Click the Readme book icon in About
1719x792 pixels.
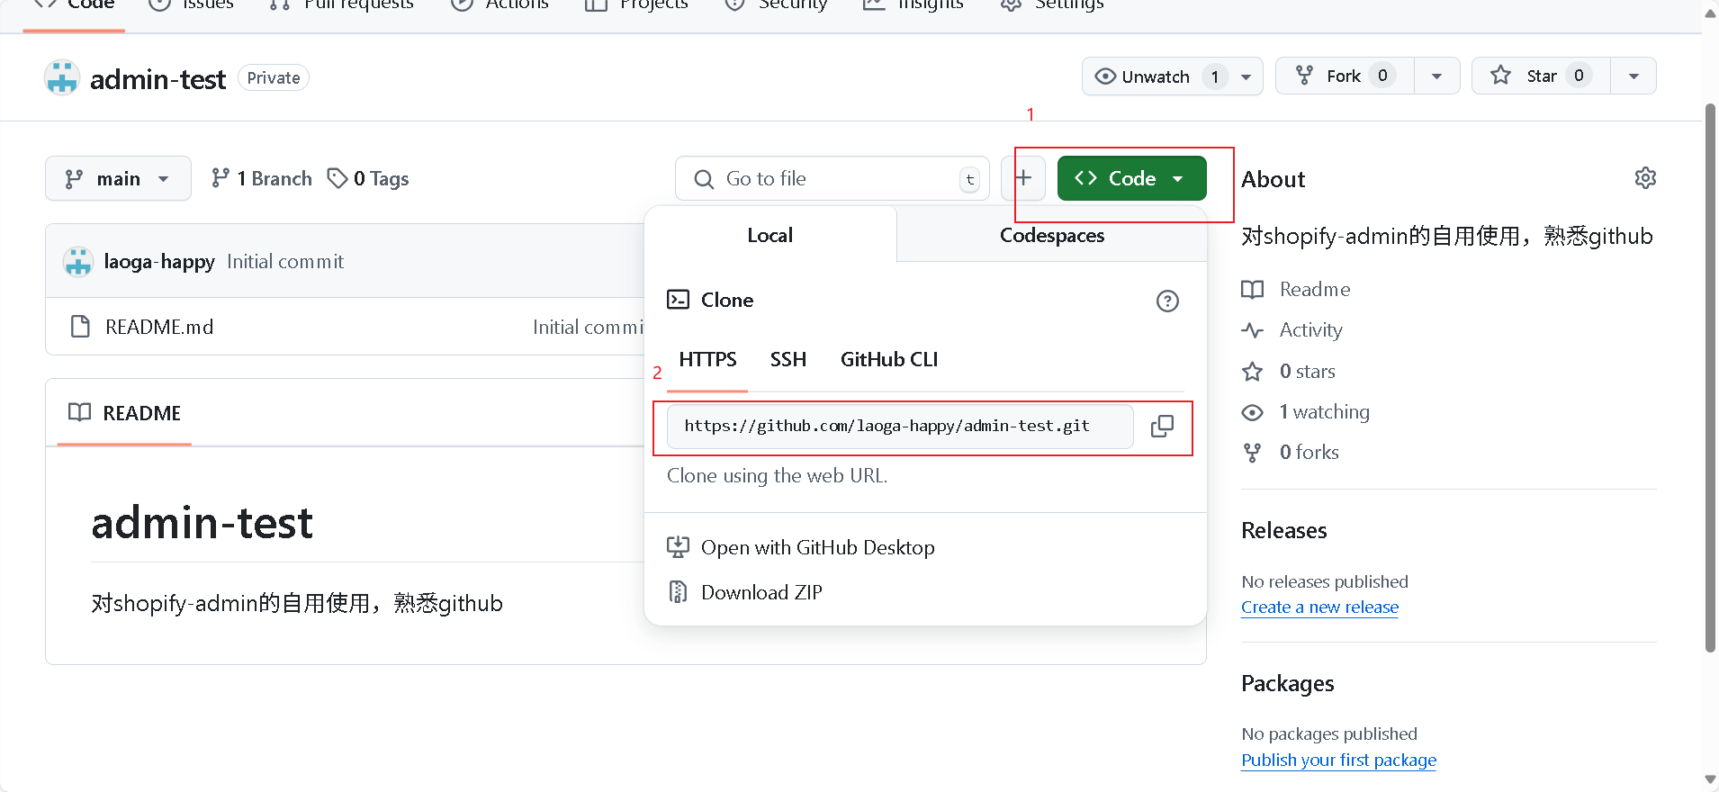[1252, 289]
